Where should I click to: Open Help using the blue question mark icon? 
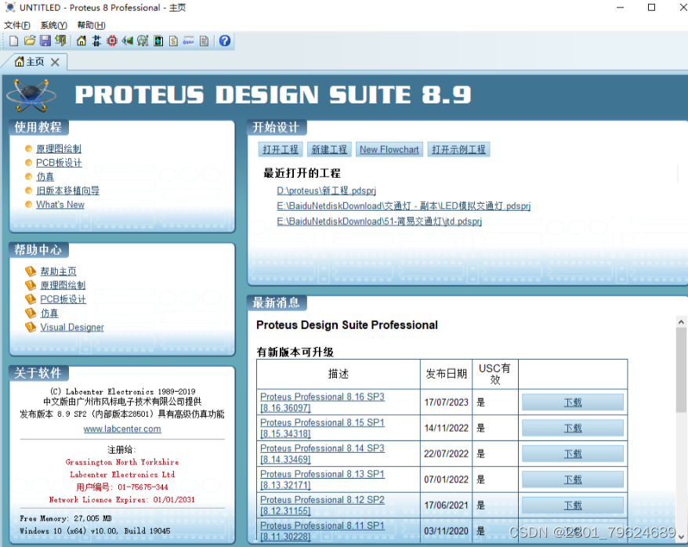click(225, 41)
